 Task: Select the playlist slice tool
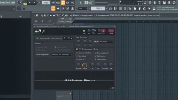click(x=57, y=16)
